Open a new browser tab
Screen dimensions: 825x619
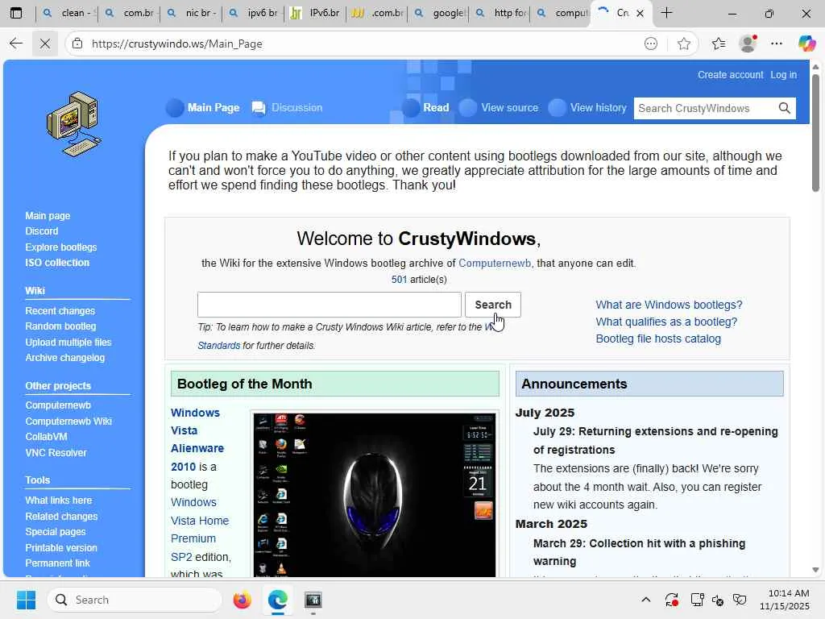(666, 13)
